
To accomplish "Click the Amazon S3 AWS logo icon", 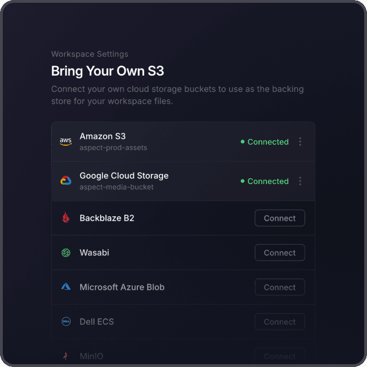I will pyautogui.click(x=66, y=142).
